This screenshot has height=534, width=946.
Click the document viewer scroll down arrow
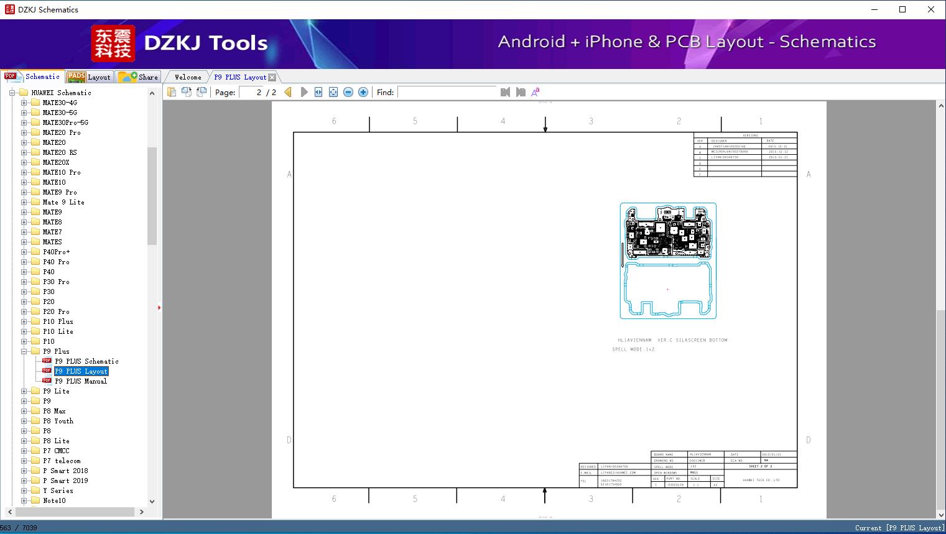(941, 515)
